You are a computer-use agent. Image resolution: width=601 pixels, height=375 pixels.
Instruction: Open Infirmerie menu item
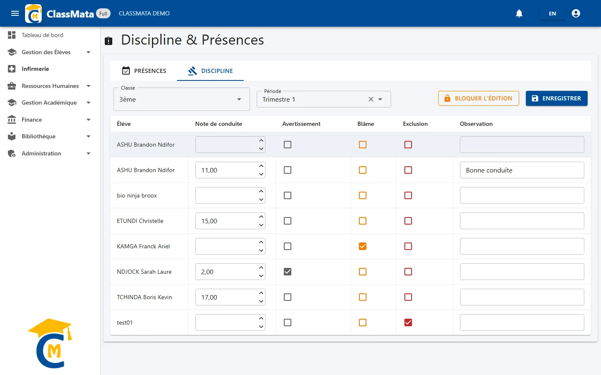point(50,69)
